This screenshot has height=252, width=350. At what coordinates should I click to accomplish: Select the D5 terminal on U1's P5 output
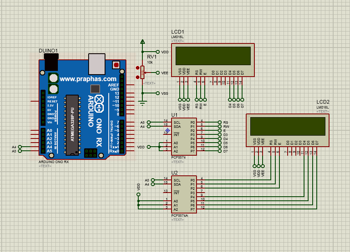pos(220,143)
